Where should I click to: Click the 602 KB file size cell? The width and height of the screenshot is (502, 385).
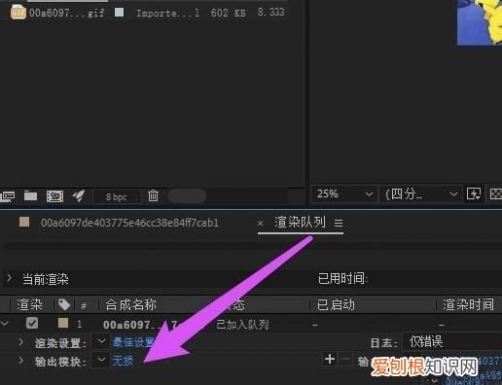(228, 13)
